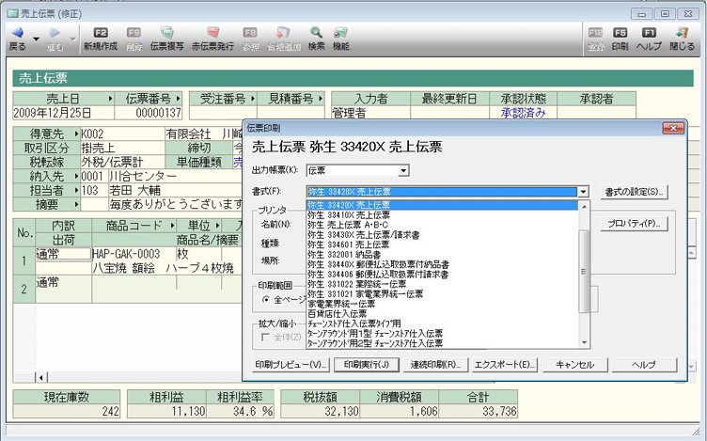Expand the 受注番号 header arrow
Viewport: 707px width, 441px height.
tap(253, 99)
